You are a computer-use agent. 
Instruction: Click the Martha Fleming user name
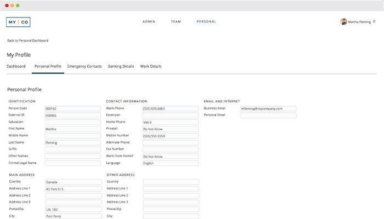pos(359,22)
